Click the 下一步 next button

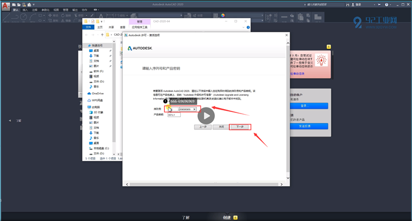click(x=240, y=127)
